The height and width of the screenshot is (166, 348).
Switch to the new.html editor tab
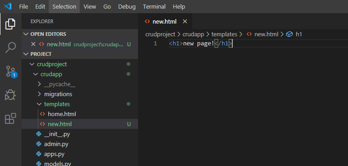click(x=165, y=21)
